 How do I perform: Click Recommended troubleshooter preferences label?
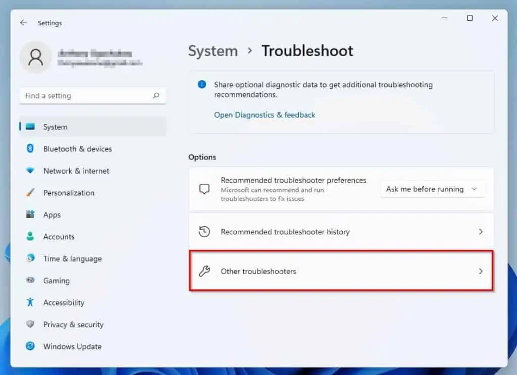coord(293,180)
